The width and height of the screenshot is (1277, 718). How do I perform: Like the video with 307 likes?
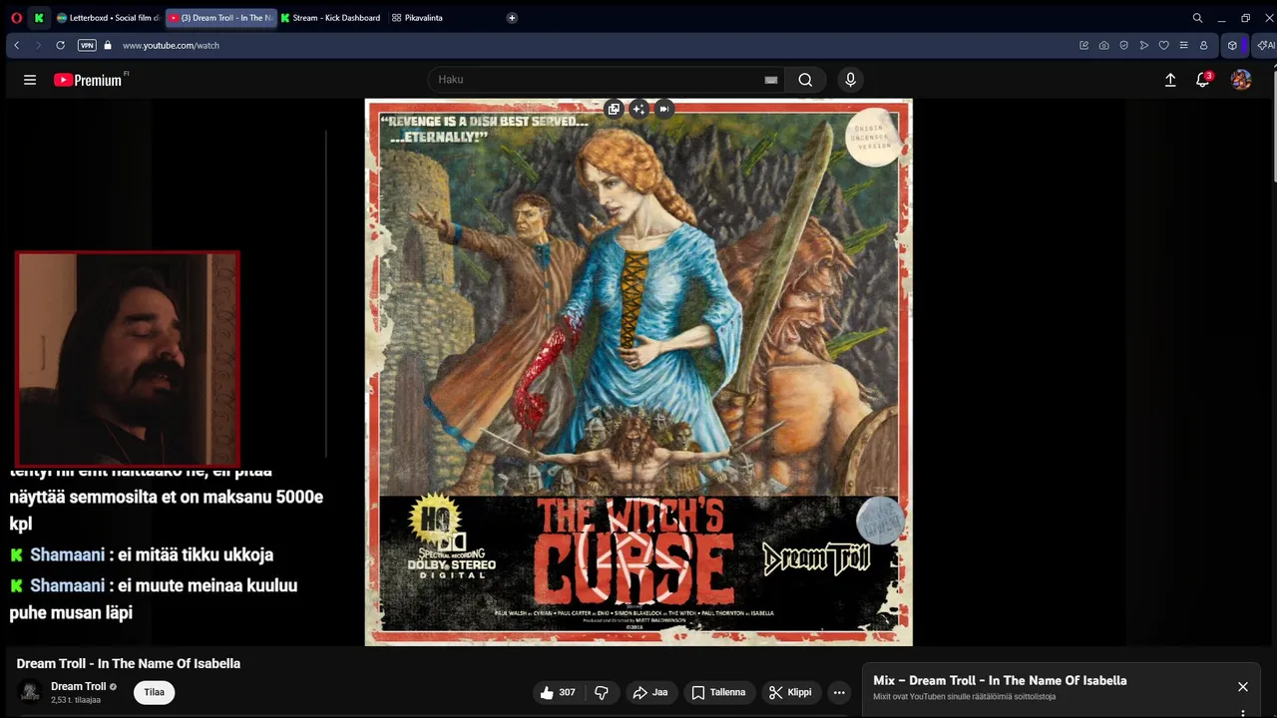(558, 692)
